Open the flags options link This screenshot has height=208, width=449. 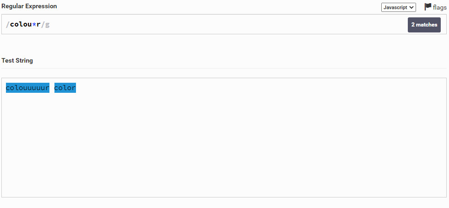click(x=439, y=7)
